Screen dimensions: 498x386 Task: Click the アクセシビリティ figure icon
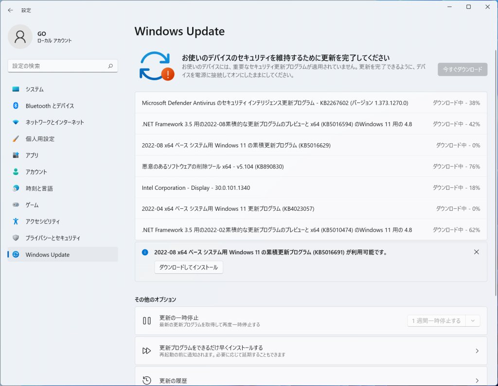coord(16,221)
